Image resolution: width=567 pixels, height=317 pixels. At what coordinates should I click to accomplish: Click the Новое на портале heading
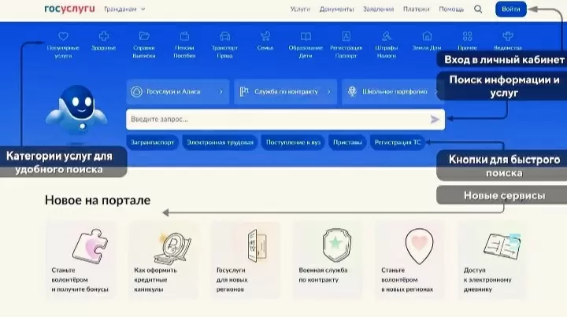click(x=98, y=200)
